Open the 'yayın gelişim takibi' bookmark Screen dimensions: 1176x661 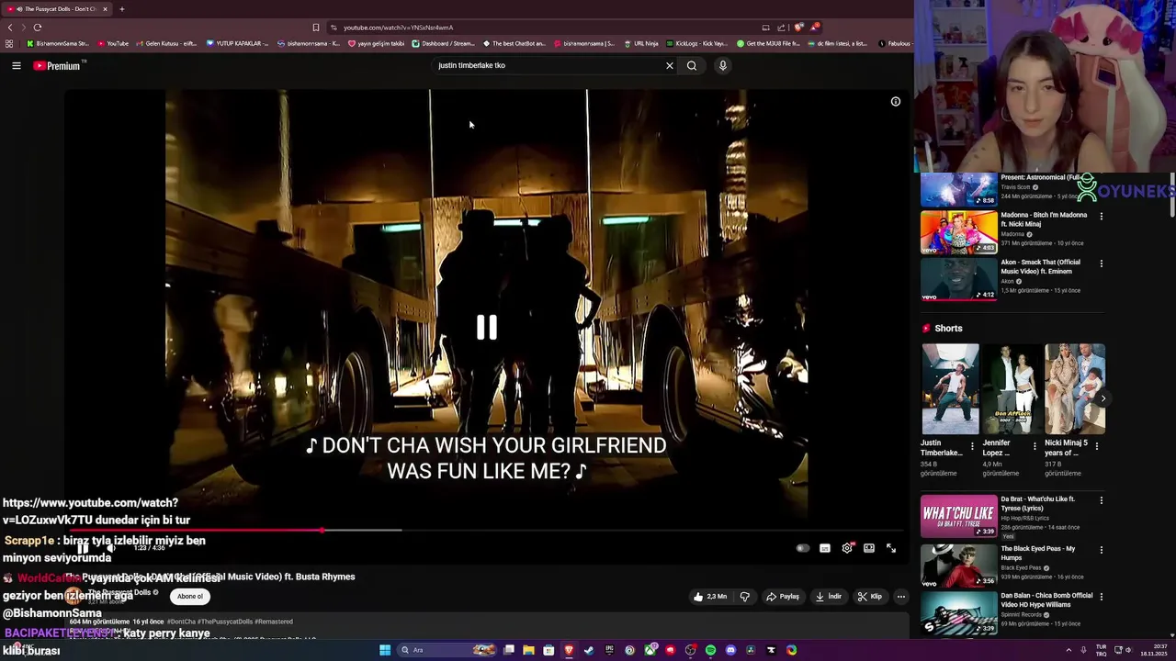pyautogui.click(x=377, y=43)
